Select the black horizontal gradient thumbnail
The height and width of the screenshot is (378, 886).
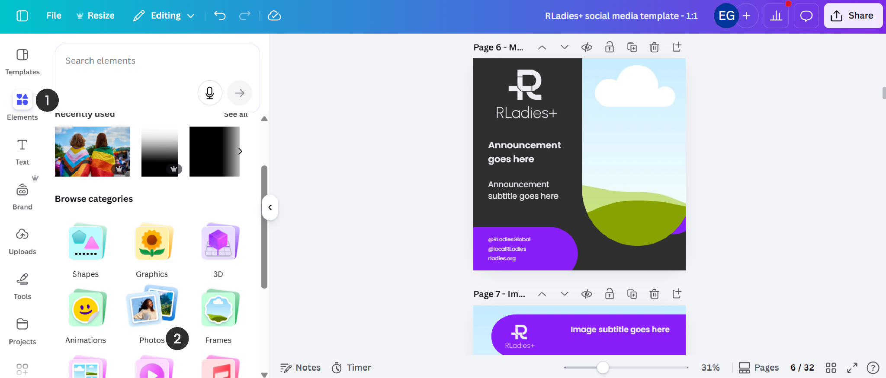[x=215, y=152]
